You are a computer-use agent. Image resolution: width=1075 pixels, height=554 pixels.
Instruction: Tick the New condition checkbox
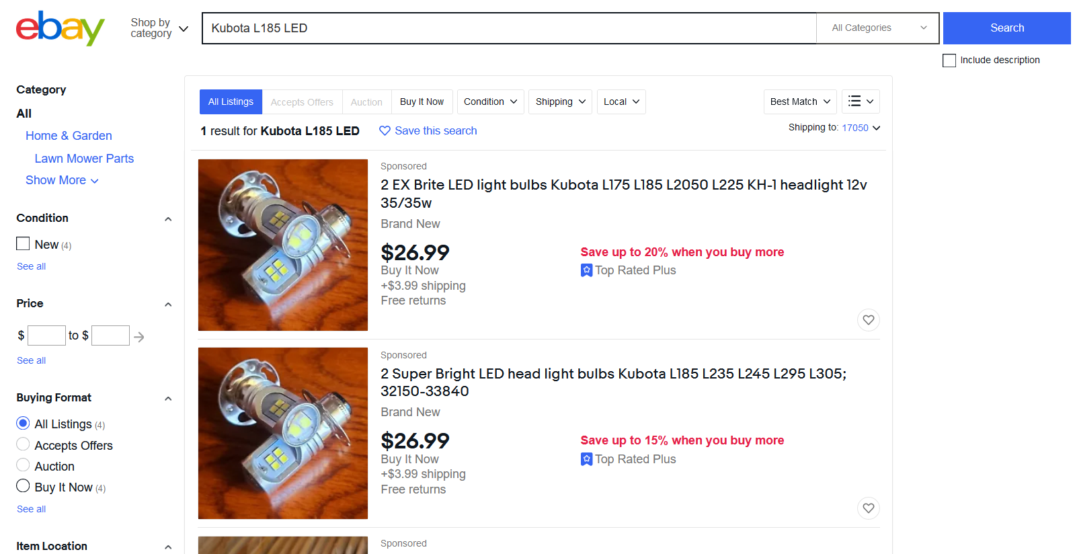(23, 243)
